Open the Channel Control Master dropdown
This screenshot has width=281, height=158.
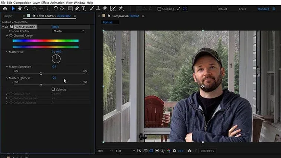[68, 31]
